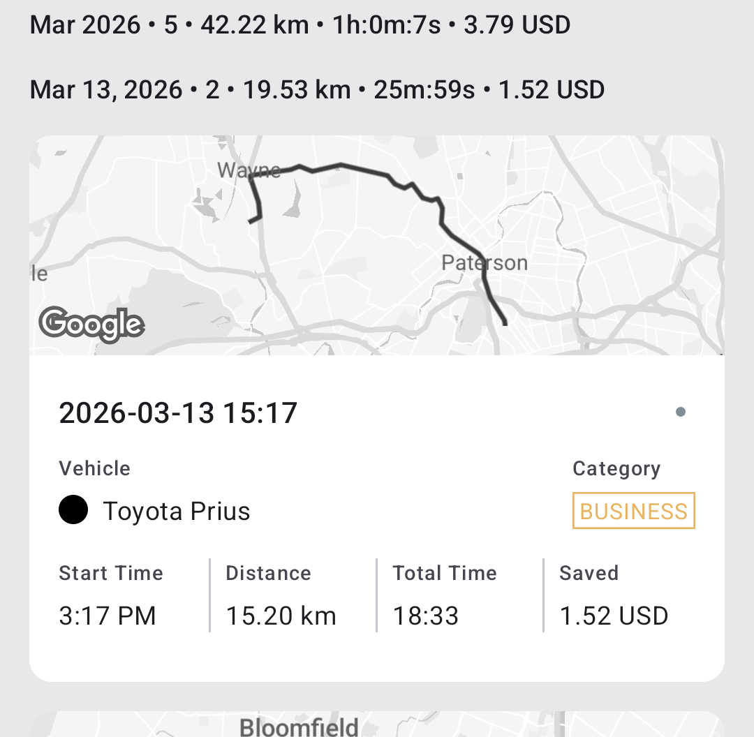Click the Bloomfield map preview at bottom
The width and height of the screenshot is (754, 737).
(299, 726)
